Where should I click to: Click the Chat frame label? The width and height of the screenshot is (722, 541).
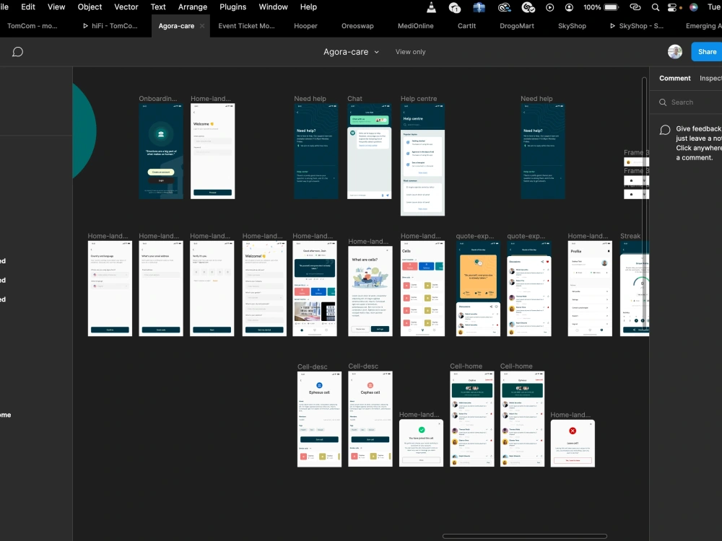tap(355, 98)
